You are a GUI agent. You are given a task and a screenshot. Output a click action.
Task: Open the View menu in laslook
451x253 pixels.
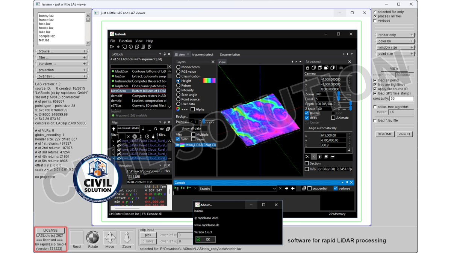139,41
